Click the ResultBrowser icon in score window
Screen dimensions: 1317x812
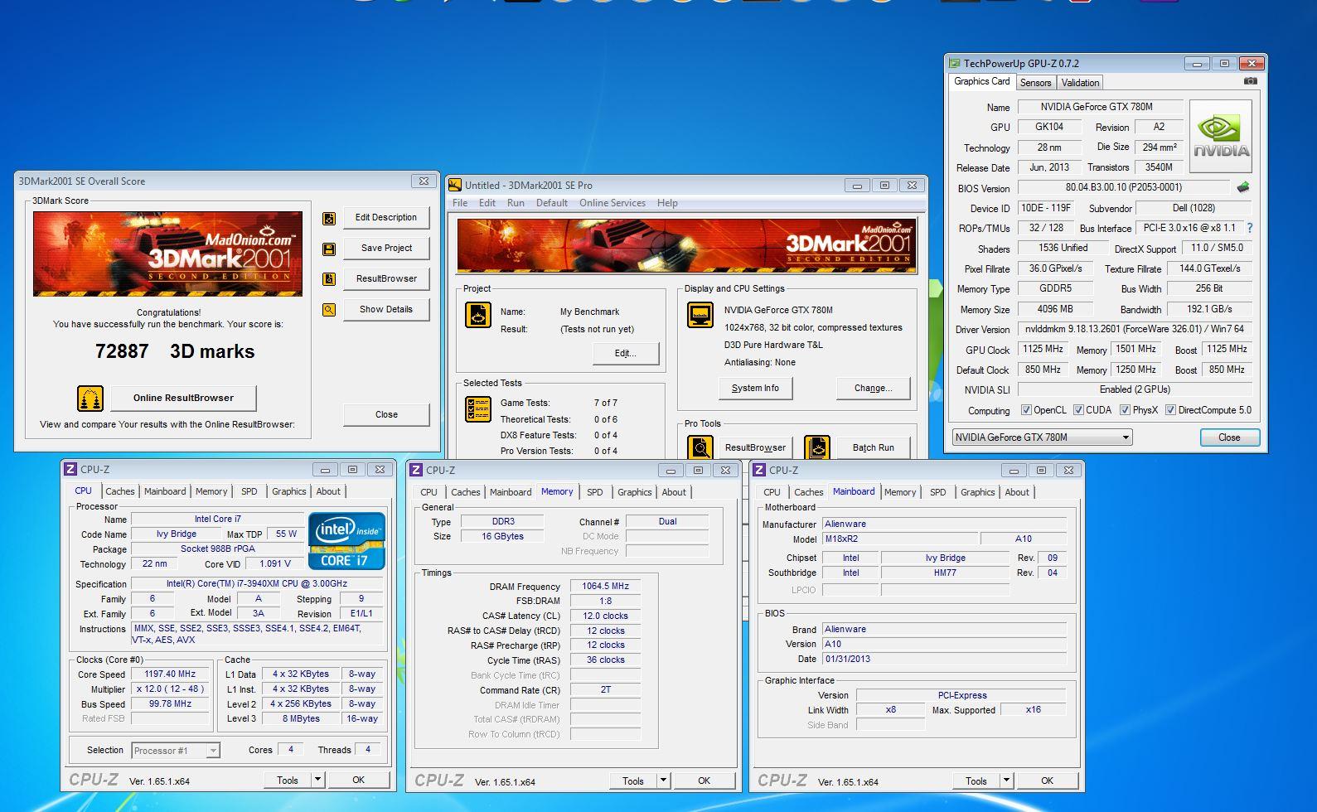click(329, 279)
